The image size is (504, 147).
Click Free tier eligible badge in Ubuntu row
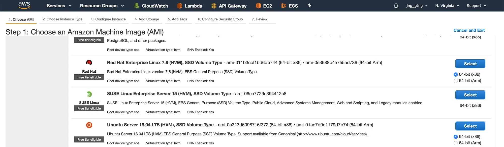pyautogui.click(x=89, y=140)
